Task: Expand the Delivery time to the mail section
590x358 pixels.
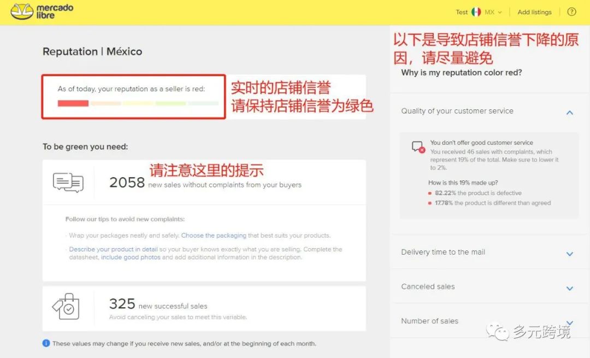Action: (569, 254)
